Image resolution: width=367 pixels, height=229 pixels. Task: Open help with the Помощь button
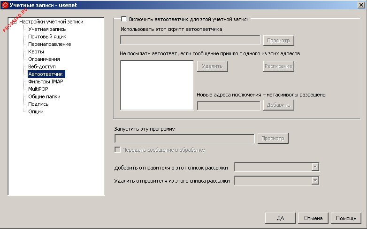[x=346, y=218]
